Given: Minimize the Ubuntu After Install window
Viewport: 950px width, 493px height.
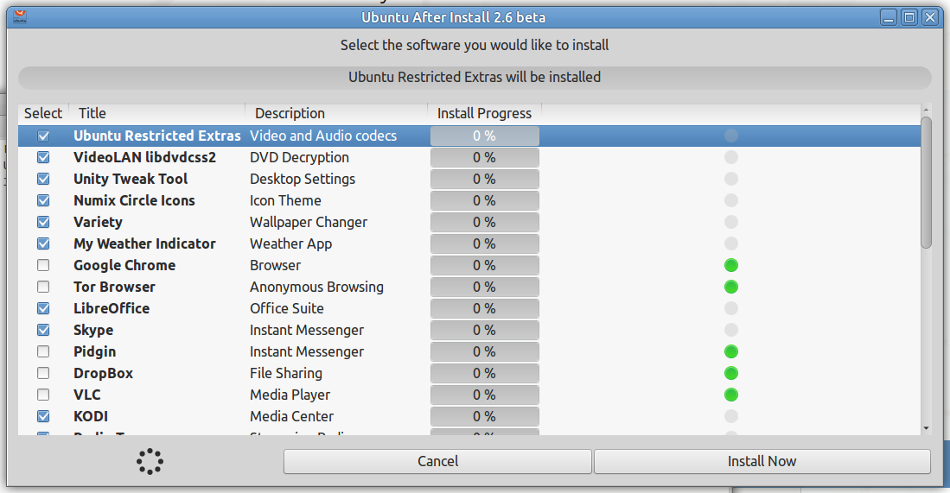Looking at the screenshot, I should point(889,17).
